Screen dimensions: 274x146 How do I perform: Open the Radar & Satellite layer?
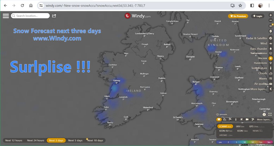tap(271, 38)
